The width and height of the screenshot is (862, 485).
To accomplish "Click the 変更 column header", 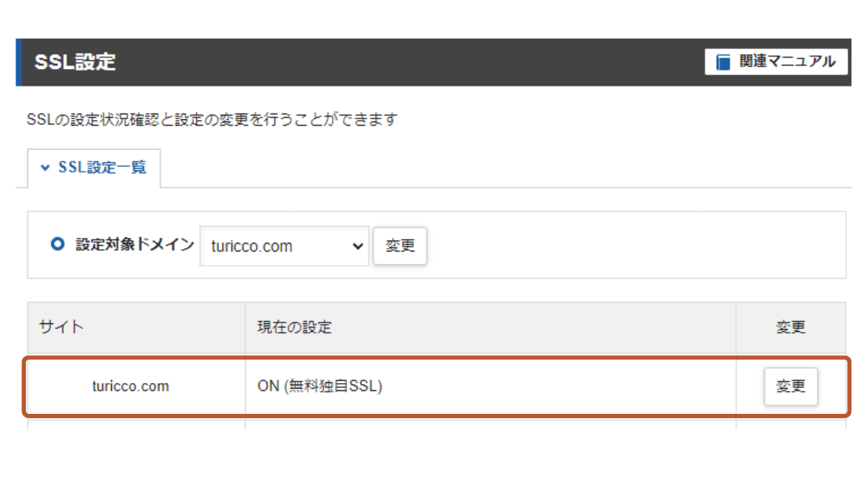I will click(791, 328).
